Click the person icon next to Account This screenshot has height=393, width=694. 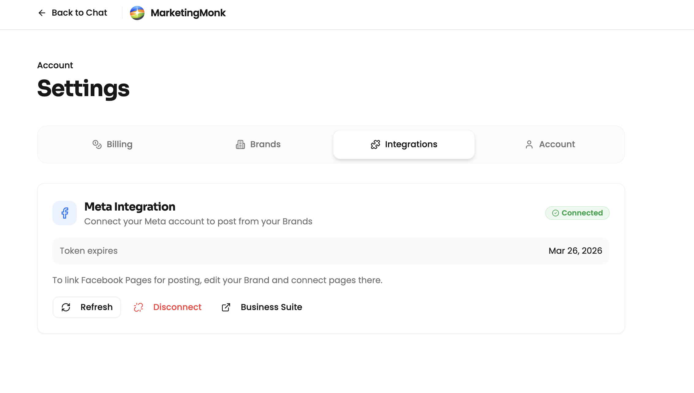[x=529, y=144]
